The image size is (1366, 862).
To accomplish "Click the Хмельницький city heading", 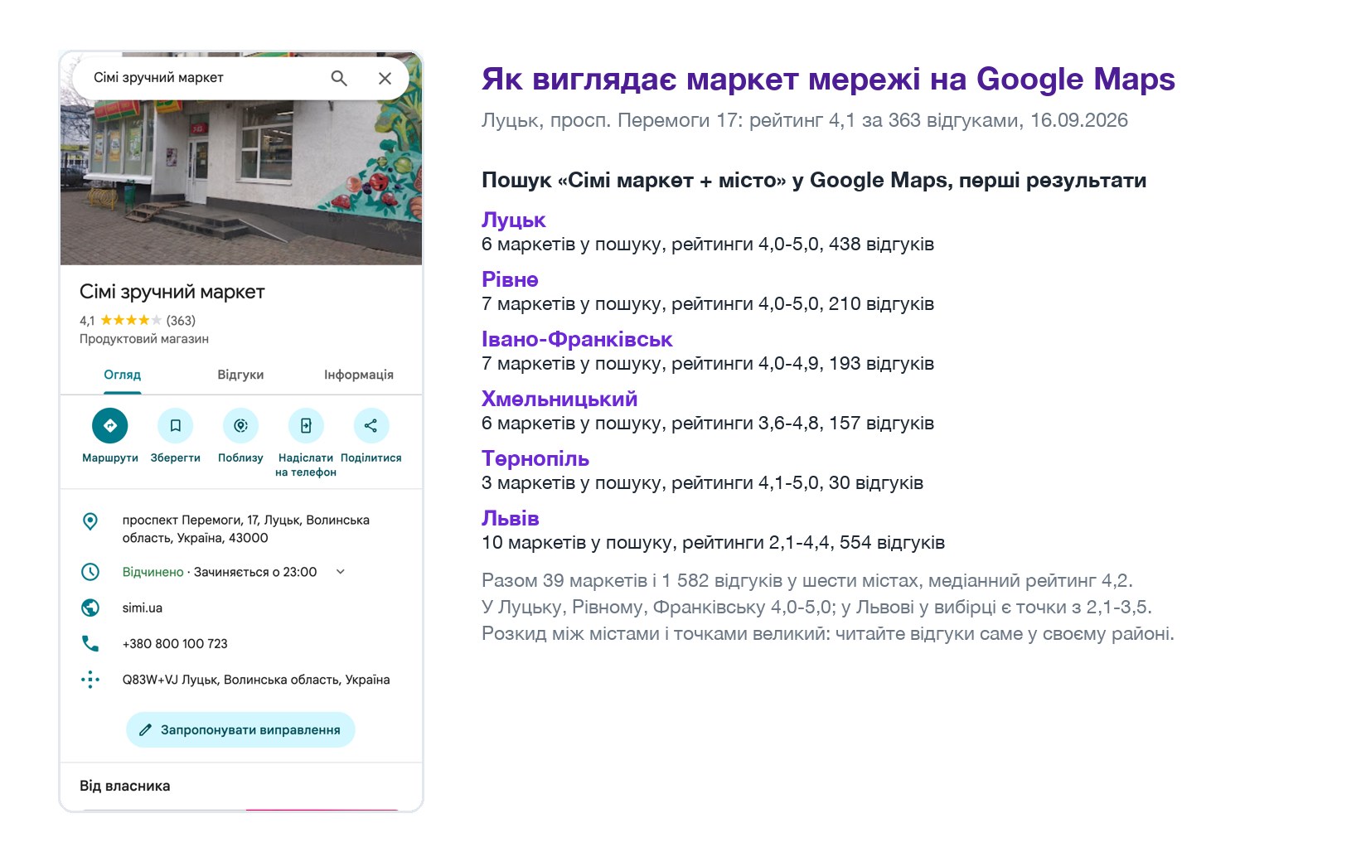I will click(559, 399).
